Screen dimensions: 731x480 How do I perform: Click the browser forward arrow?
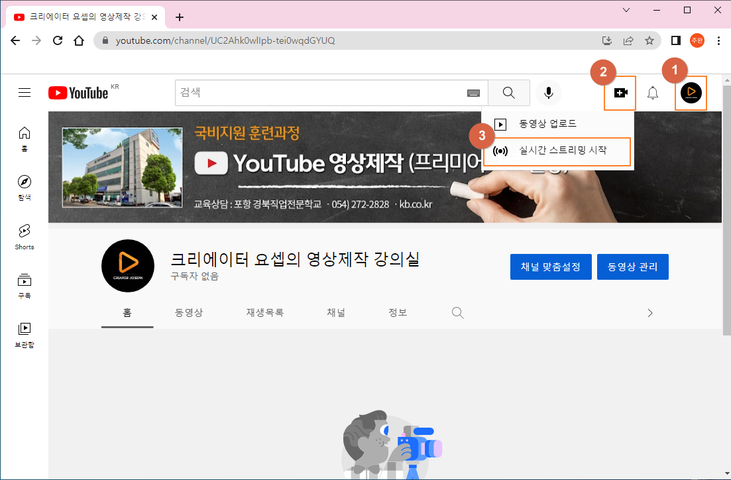(36, 40)
